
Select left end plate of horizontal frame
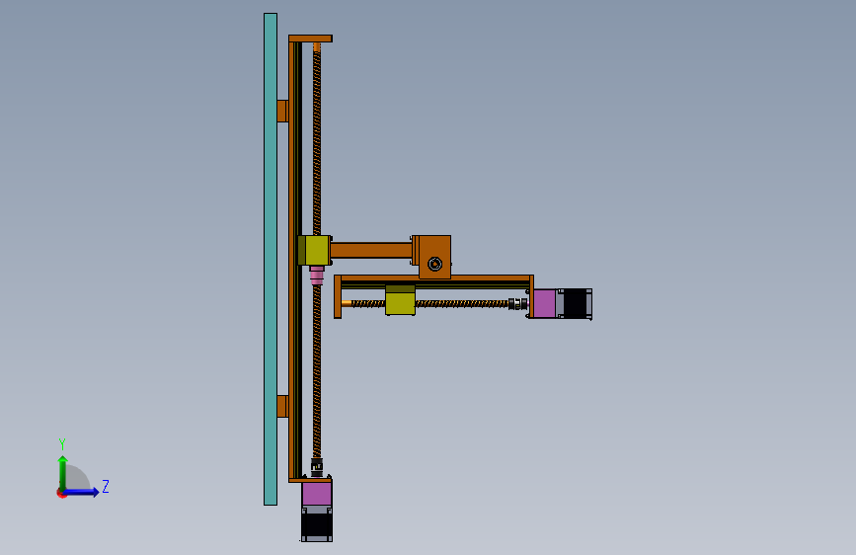point(338,297)
